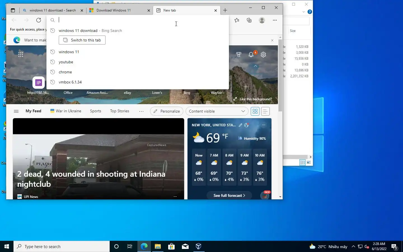Click the Personalize button
This screenshot has height=252, width=403.
pos(167,111)
